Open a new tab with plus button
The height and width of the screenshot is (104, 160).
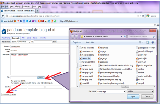pyautogui.click(x=37, y=11)
